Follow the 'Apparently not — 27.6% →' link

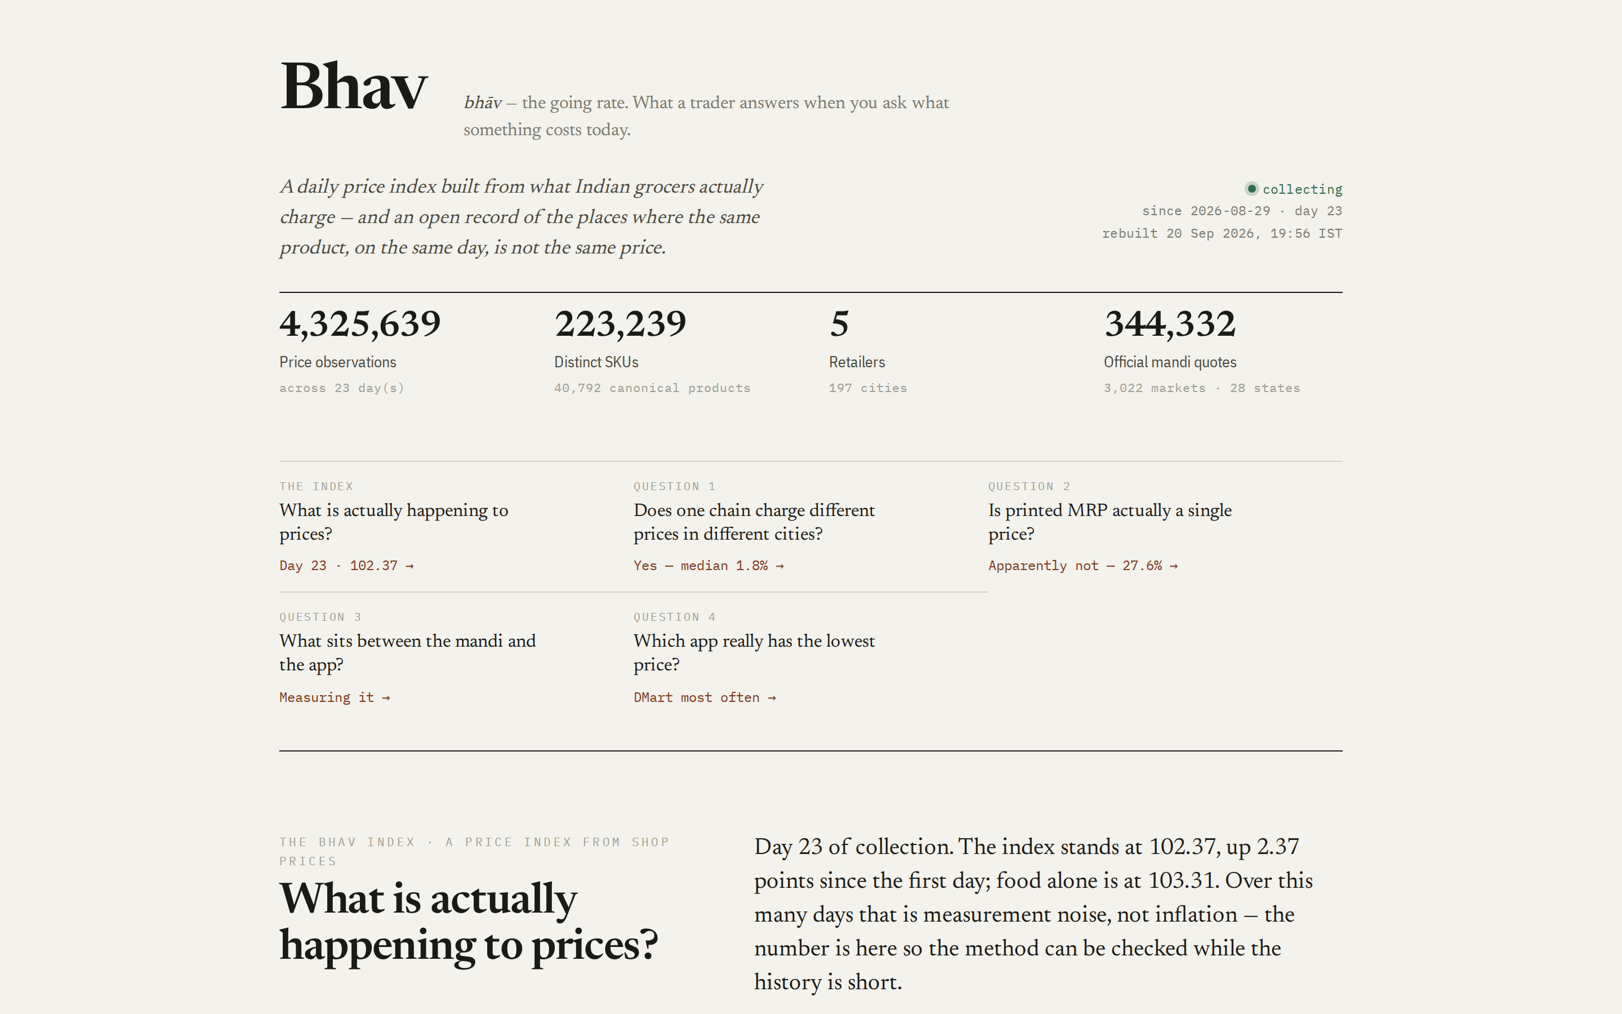click(x=1082, y=566)
